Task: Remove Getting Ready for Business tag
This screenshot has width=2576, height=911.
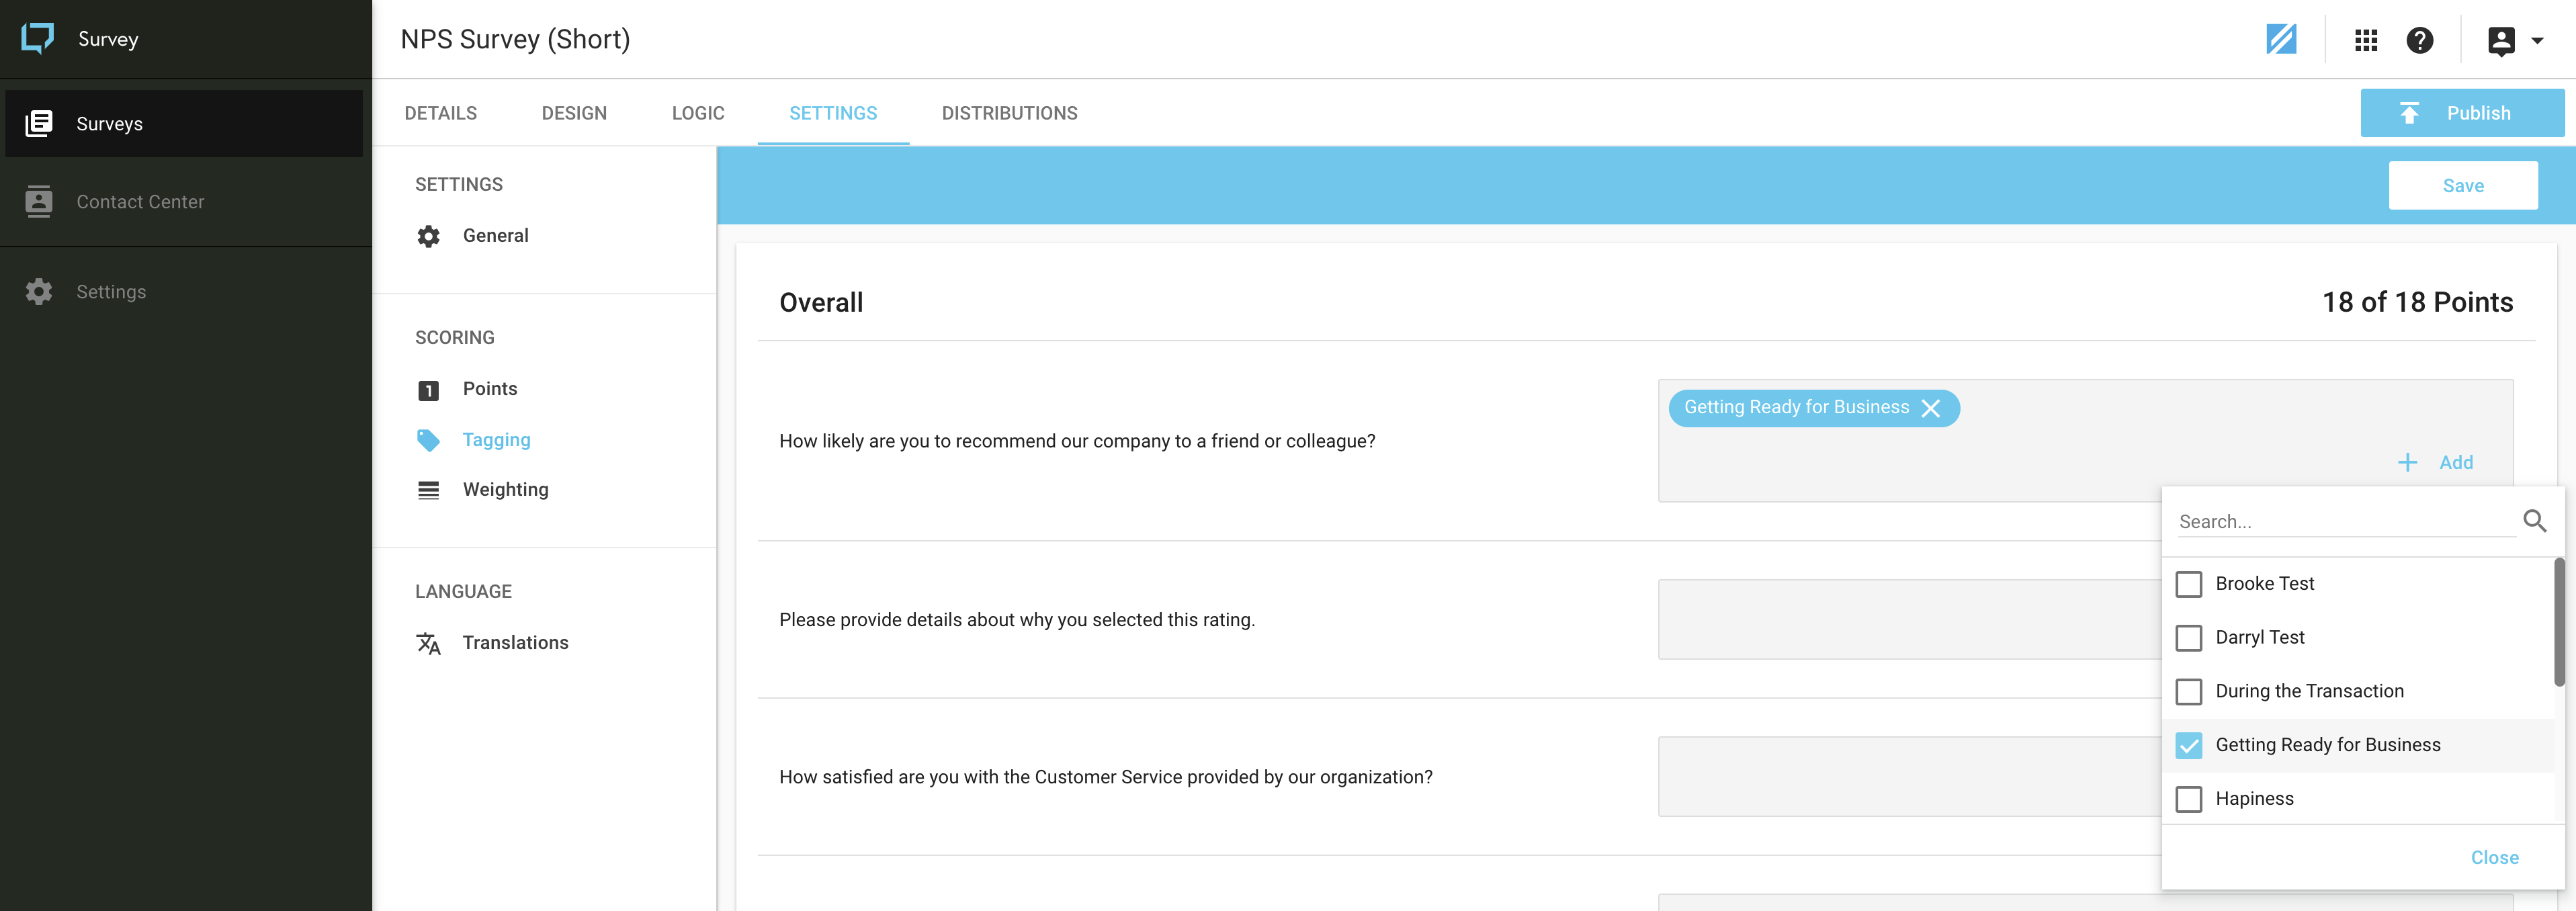Action: [1931, 408]
